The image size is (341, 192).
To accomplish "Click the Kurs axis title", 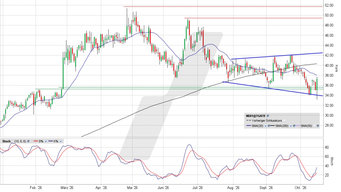I will [x=336, y=68].
